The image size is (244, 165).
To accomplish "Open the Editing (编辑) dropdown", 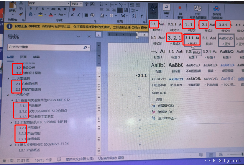I will [x=167, y=11].
